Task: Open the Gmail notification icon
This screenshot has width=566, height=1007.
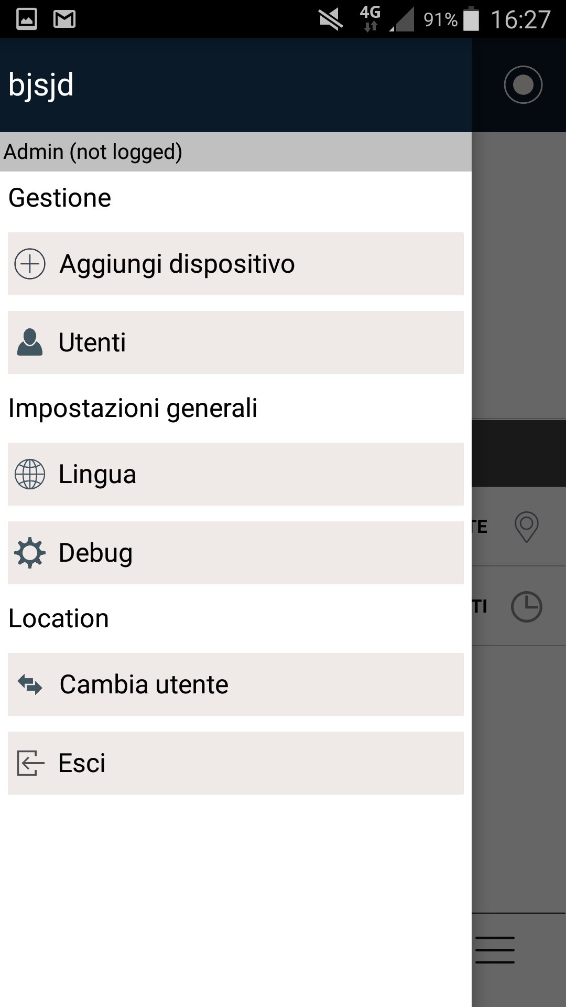Action: [64, 19]
